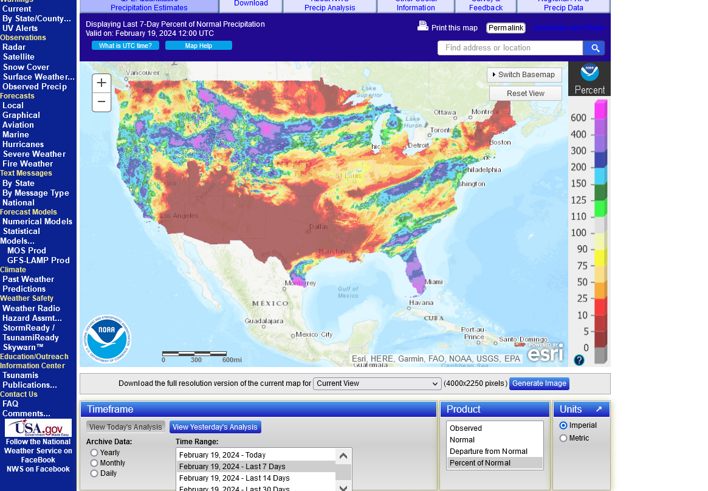Select Departure from Normal product
This screenshot has width=708, height=491.
(x=495, y=452)
